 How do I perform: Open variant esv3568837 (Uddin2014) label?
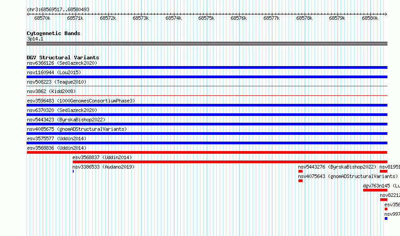102,157
